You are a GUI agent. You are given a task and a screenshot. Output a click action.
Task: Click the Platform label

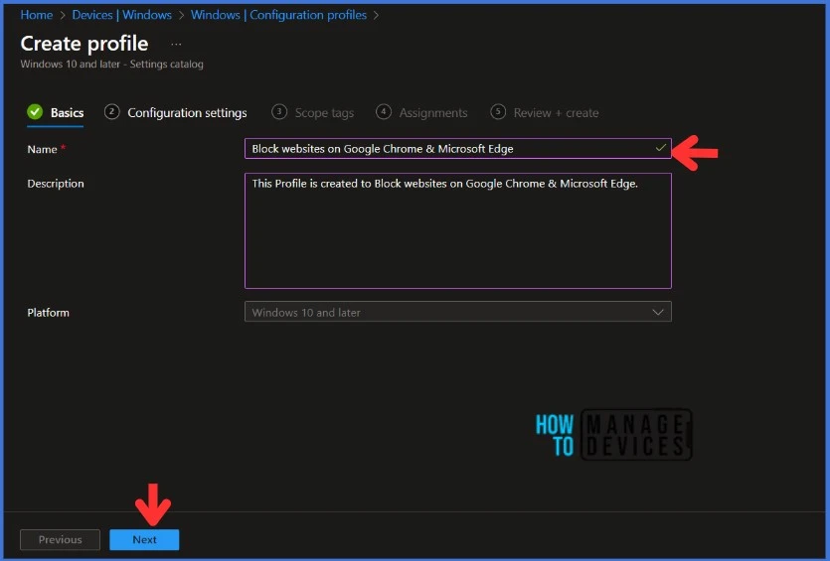point(48,313)
